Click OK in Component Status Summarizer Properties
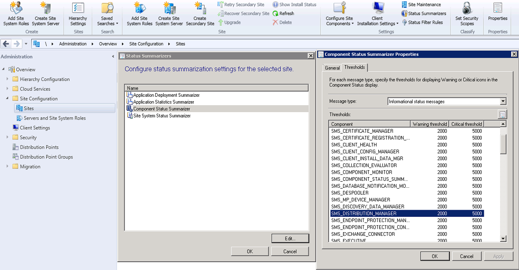519x270 pixels. tap(435, 256)
